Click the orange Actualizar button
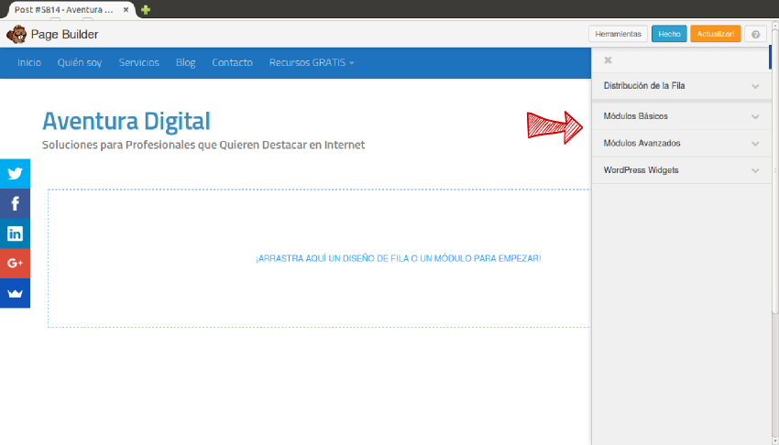This screenshot has width=779, height=445. (x=715, y=34)
